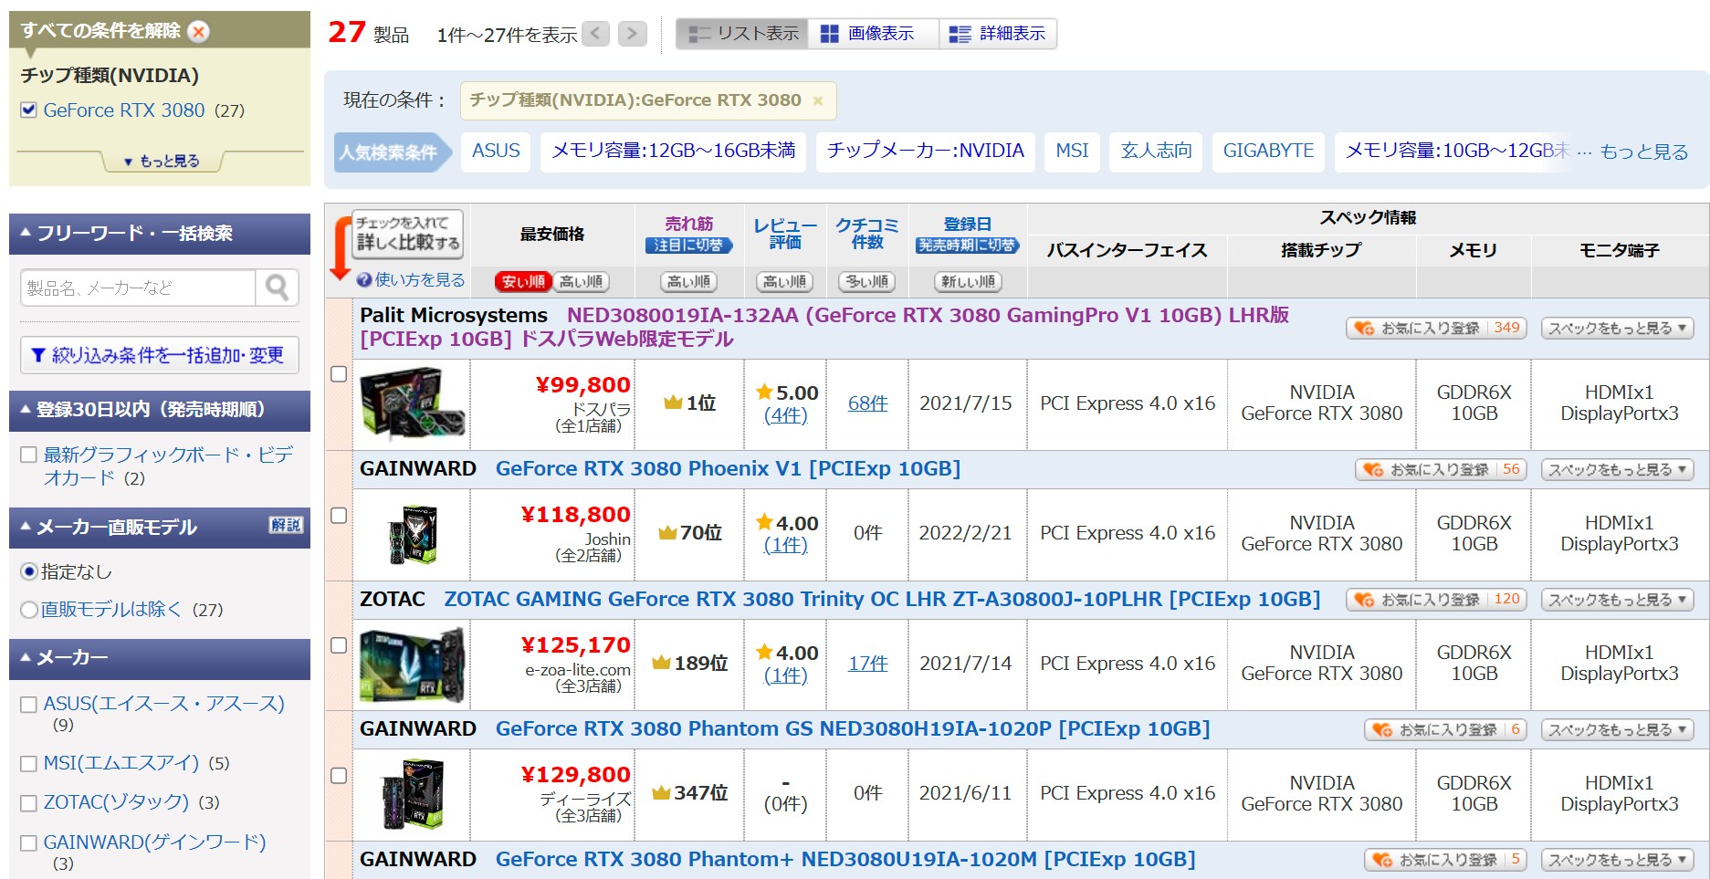1710x879 pixels.
Task: Open the how-to-use help icon
Action: (x=363, y=280)
